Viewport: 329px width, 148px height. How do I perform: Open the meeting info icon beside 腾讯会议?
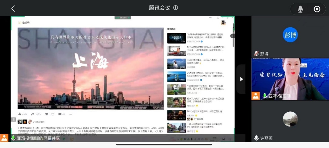[x=176, y=8]
